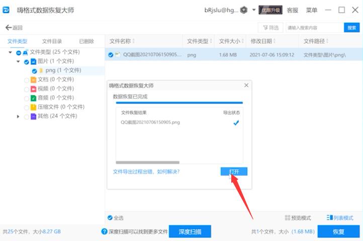Switch to 列表模式 list mode

[x=340, y=217]
